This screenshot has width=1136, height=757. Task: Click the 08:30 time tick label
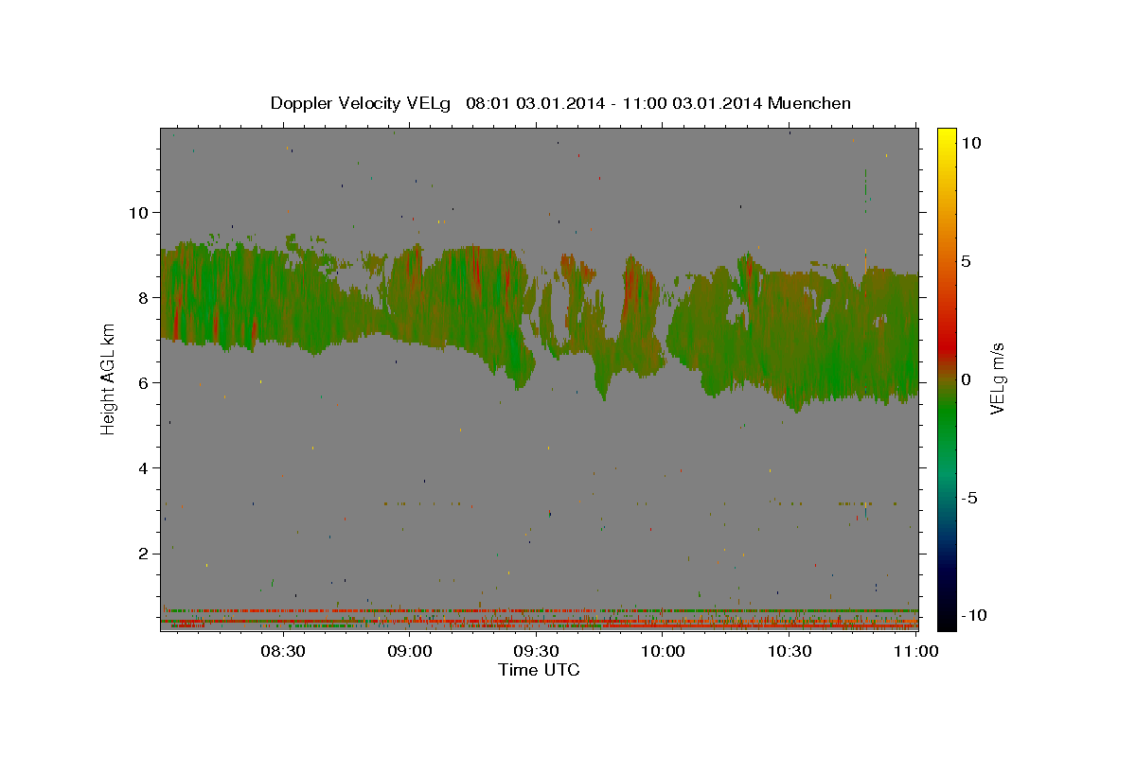(282, 652)
